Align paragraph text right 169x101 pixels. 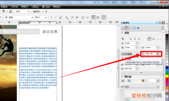tap(139, 39)
